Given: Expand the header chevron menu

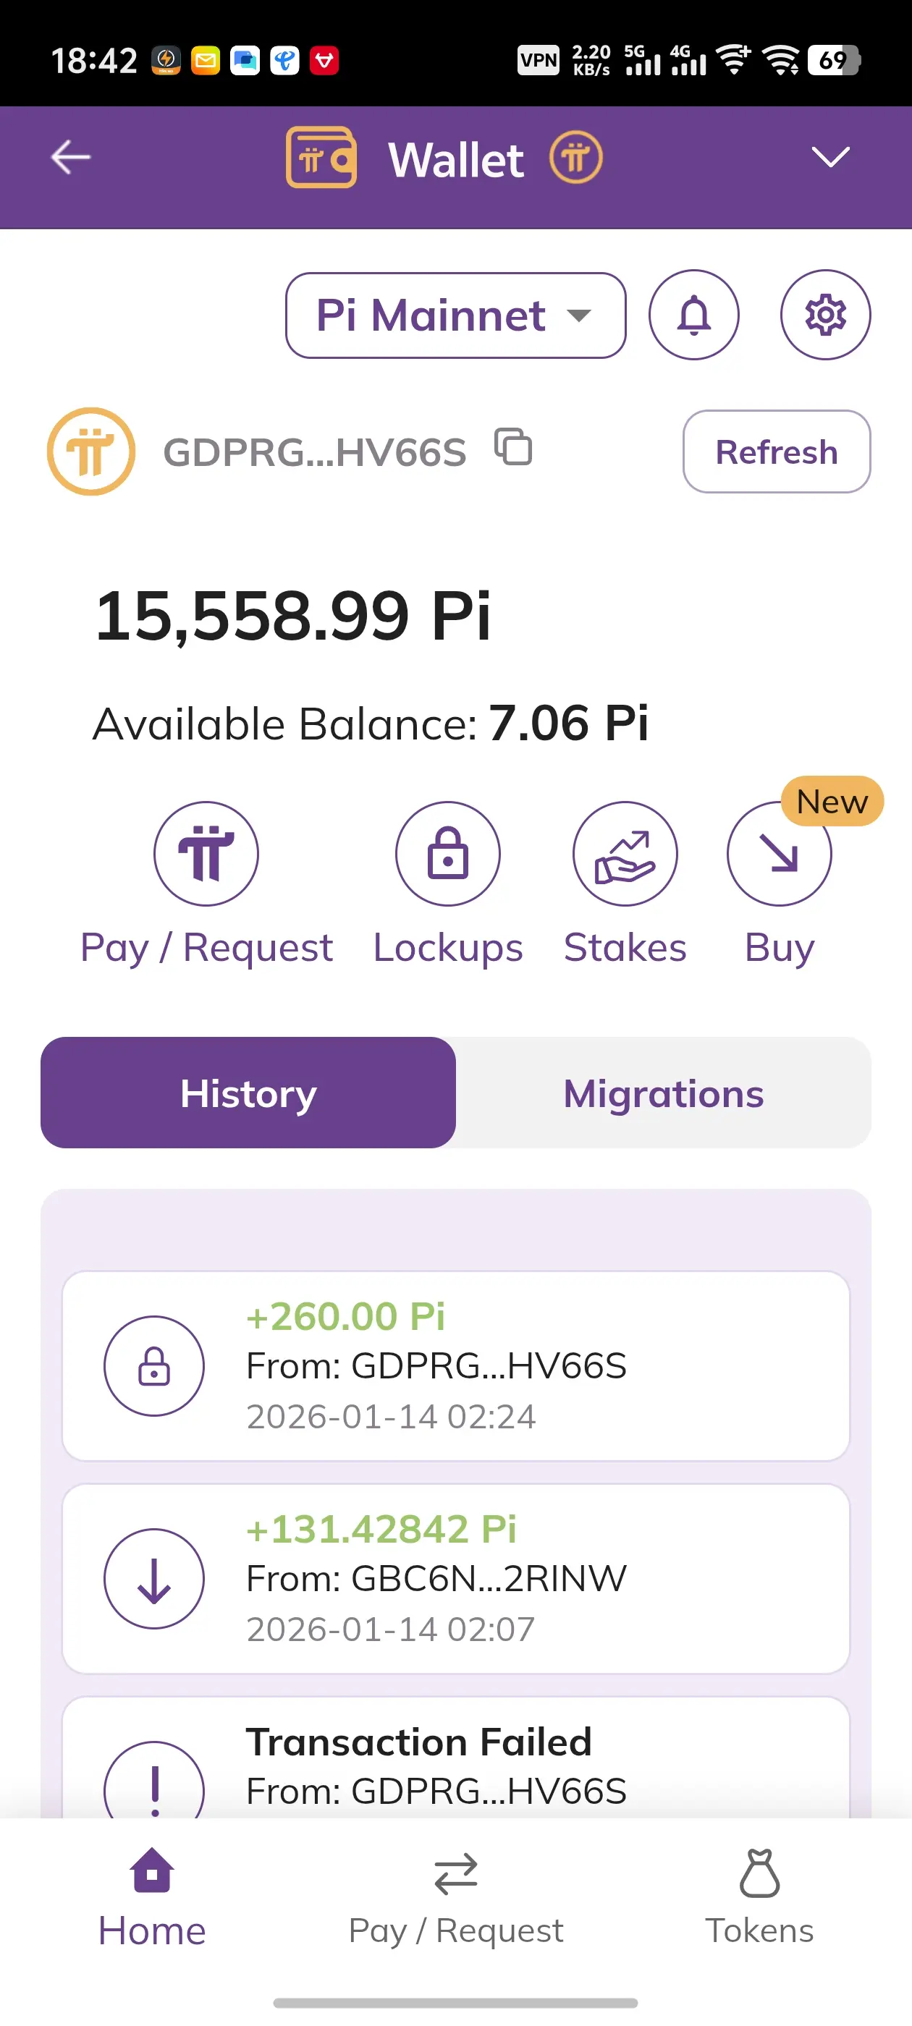Looking at the screenshot, I should point(830,157).
